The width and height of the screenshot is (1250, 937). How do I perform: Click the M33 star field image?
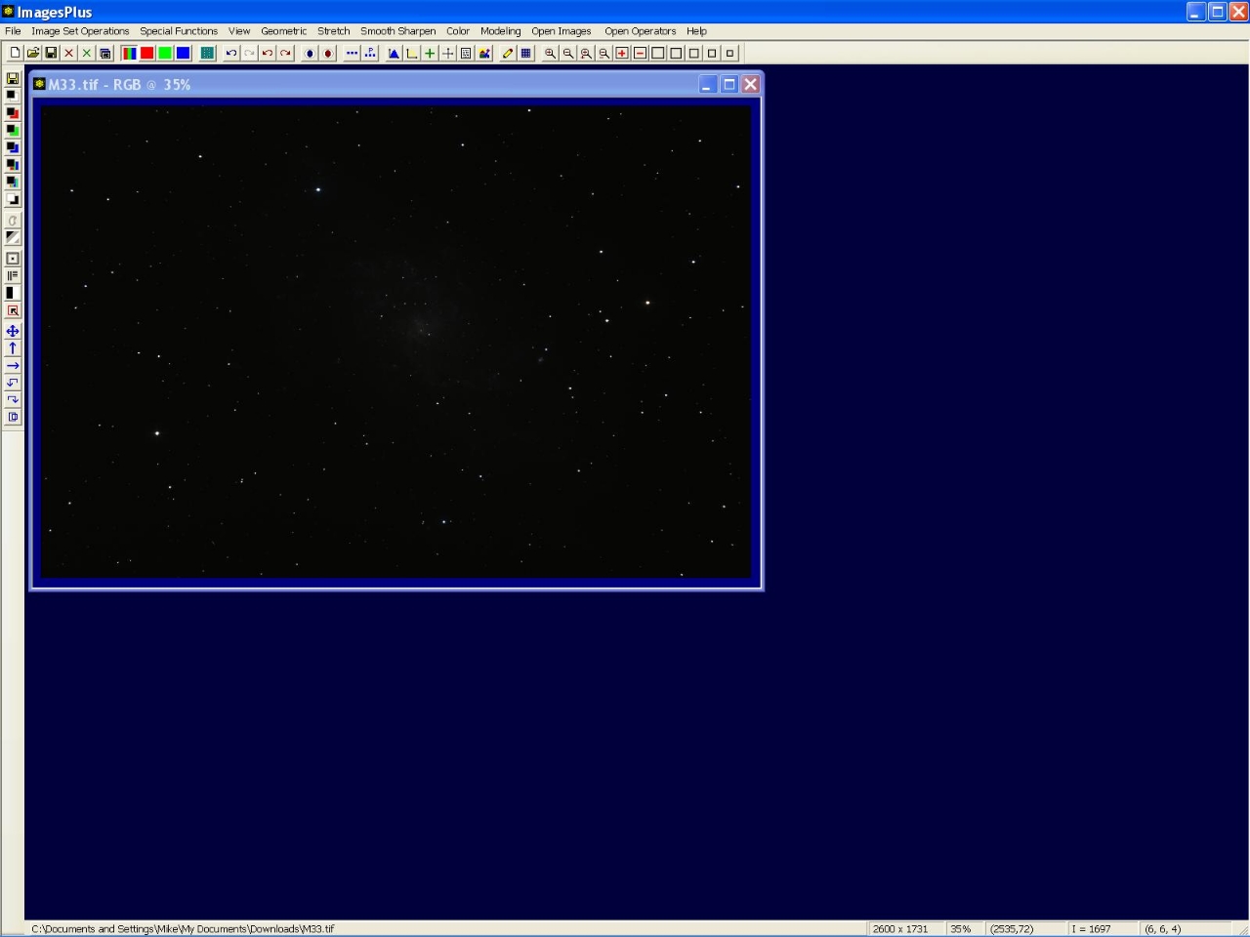(x=396, y=342)
